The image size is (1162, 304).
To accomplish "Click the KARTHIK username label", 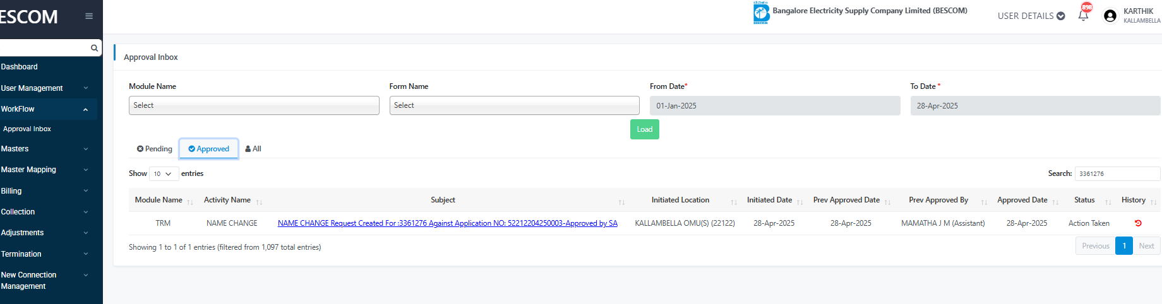I will click(1138, 11).
